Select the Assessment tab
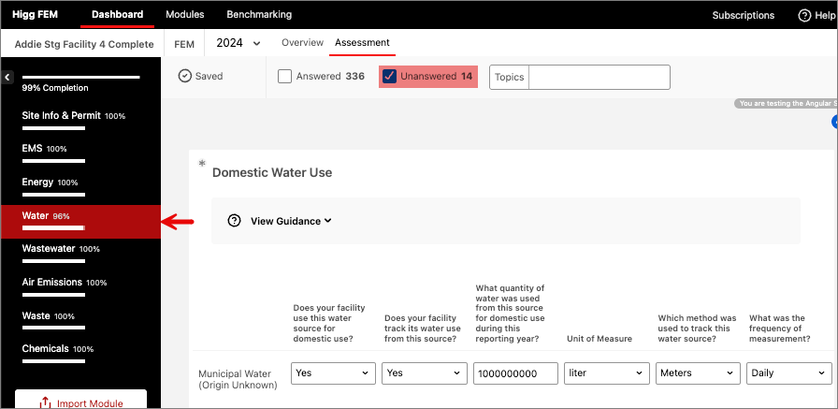Viewport: 838px width, 409px height. (362, 43)
